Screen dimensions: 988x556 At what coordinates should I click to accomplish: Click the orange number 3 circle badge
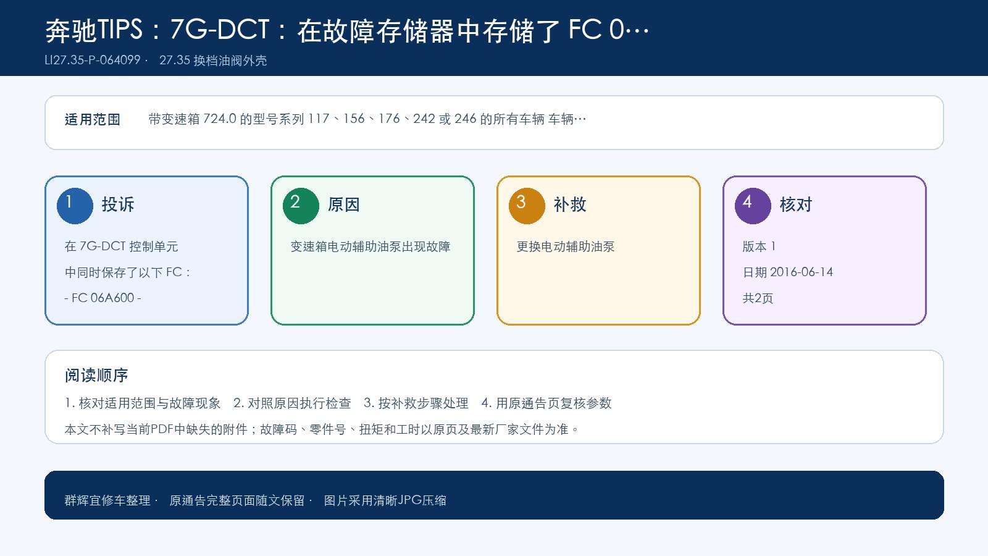click(x=527, y=206)
